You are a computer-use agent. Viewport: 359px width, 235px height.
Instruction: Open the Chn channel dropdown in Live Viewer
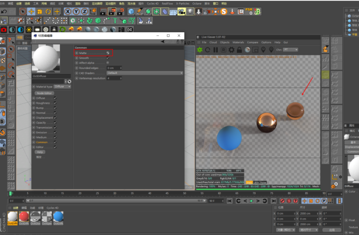290,50
